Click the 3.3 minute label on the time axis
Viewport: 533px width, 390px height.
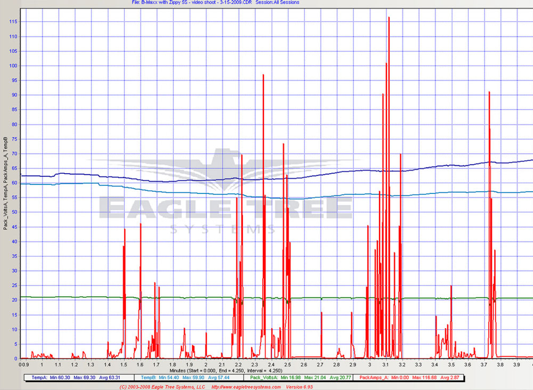coord(418,365)
